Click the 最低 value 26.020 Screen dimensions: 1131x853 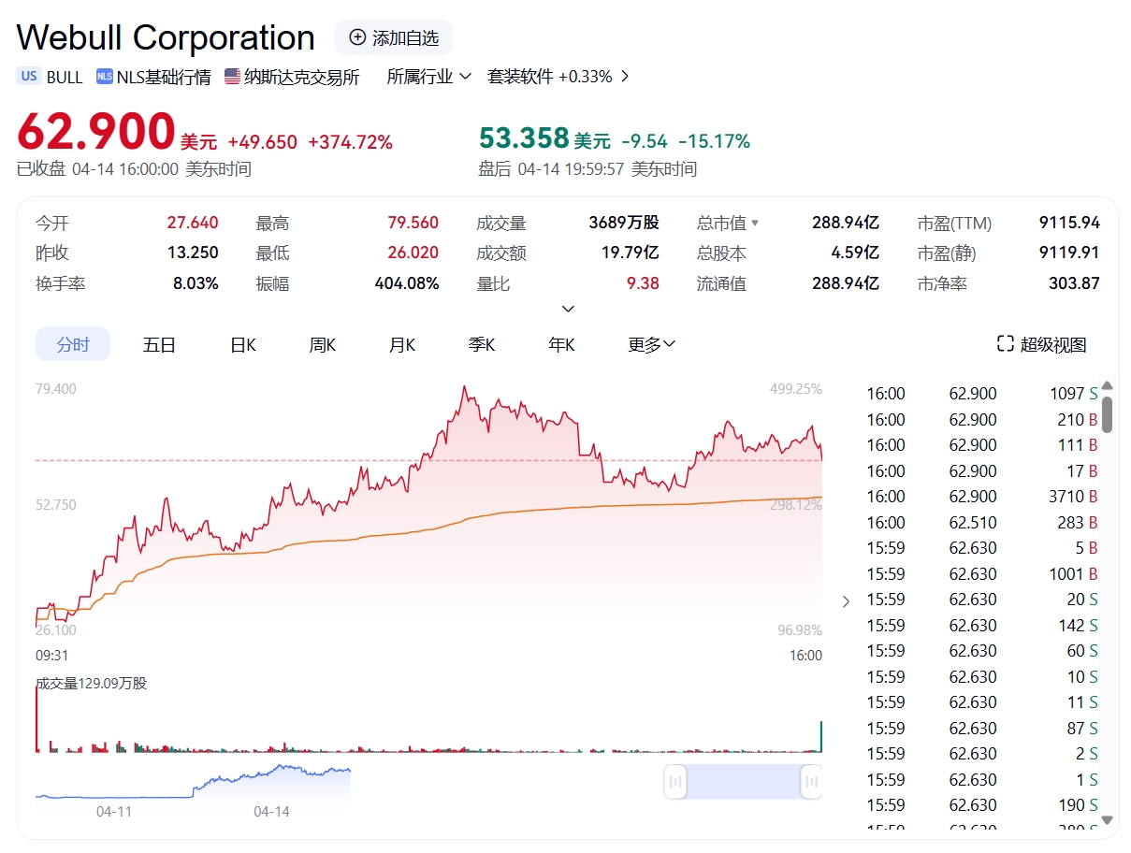pyautogui.click(x=413, y=253)
